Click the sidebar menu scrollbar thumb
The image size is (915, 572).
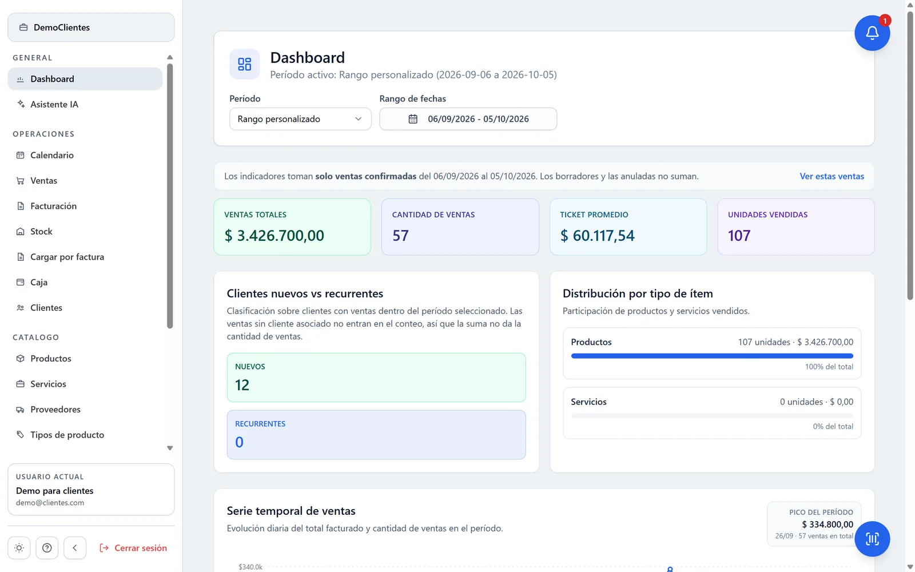(x=170, y=196)
